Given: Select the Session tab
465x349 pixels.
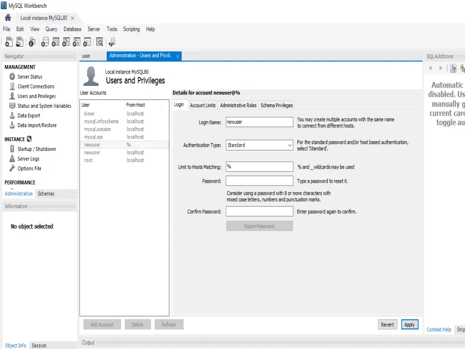Looking at the screenshot, I should point(39,345).
